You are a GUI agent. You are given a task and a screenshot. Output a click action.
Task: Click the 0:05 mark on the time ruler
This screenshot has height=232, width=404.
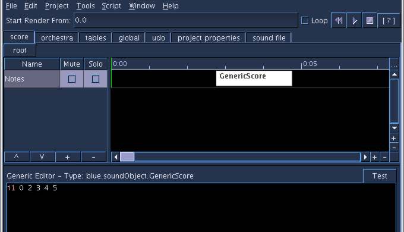[310, 64]
